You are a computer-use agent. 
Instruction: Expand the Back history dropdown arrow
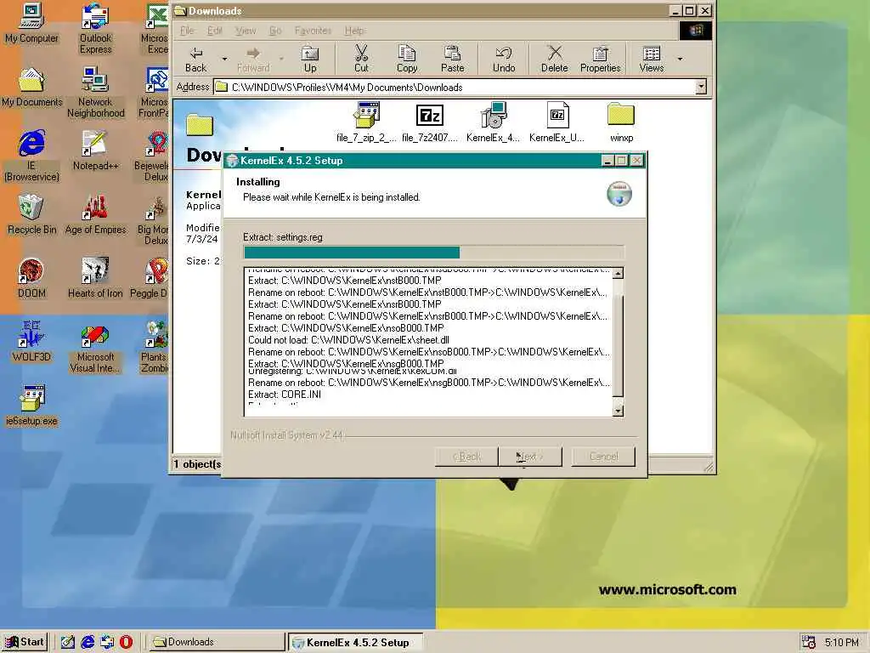pyautogui.click(x=224, y=59)
